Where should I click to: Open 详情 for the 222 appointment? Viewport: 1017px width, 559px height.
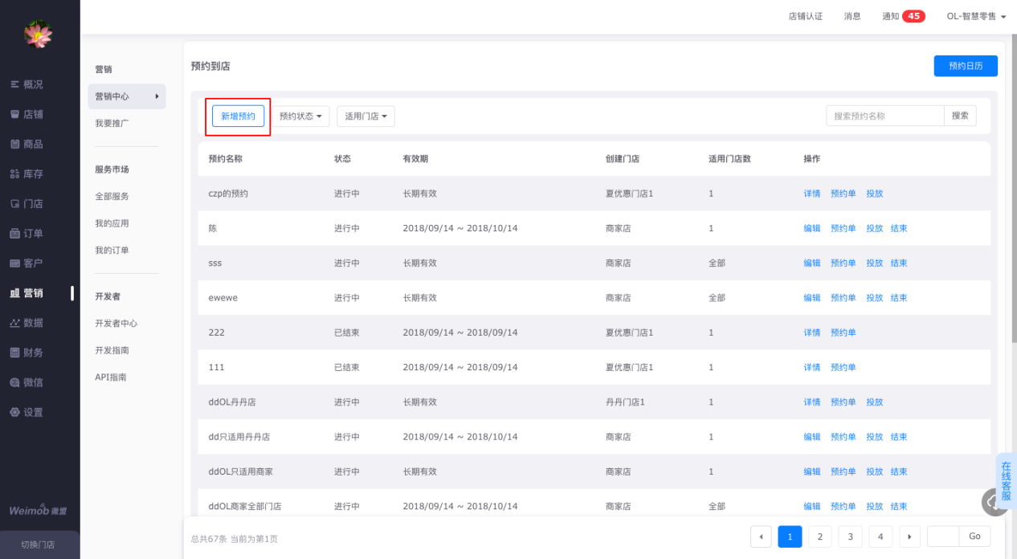coord(812,333)
